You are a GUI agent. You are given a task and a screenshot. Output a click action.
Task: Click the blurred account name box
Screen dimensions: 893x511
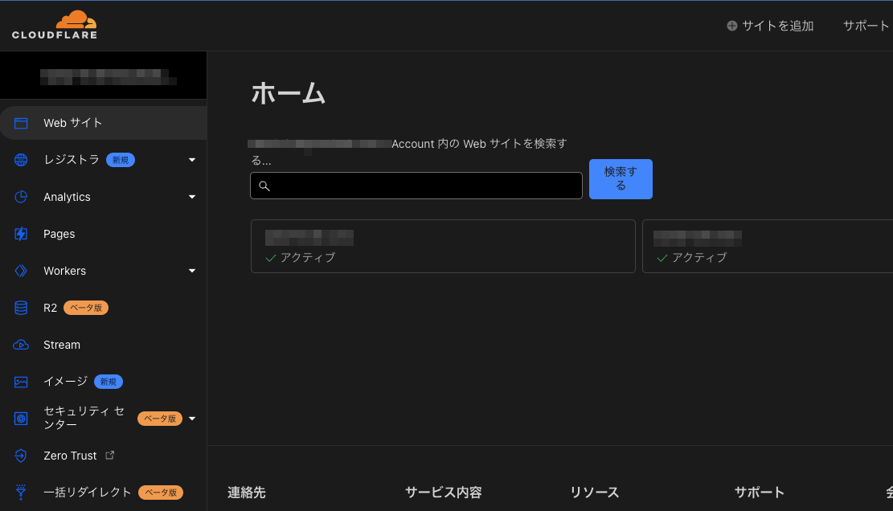(x=103, y=76)
